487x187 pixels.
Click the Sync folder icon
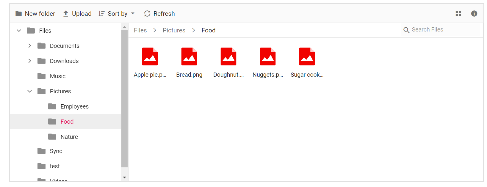pos(42,151)
